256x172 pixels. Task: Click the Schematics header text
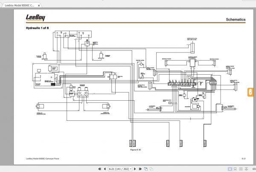point(236,20)
